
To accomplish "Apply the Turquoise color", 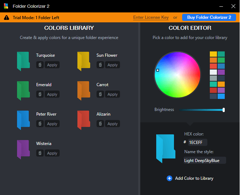I will coord(52,65).
